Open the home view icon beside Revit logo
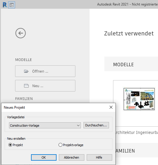Screen dimensions: 158x165 (12, 5)
